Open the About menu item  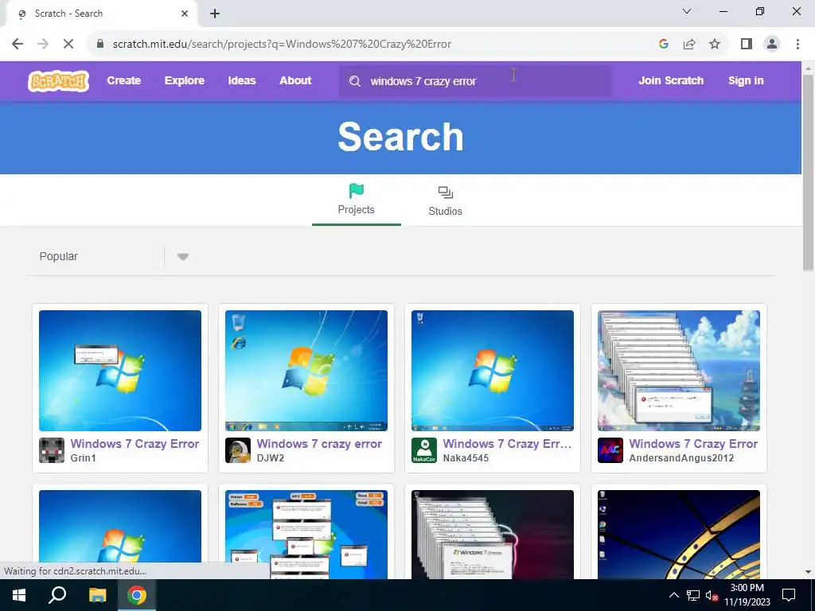coord(295,80)
